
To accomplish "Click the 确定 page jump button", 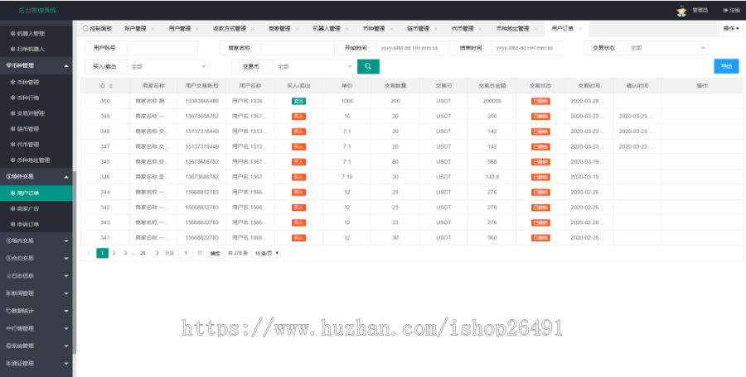I will [x=215, y=253].
